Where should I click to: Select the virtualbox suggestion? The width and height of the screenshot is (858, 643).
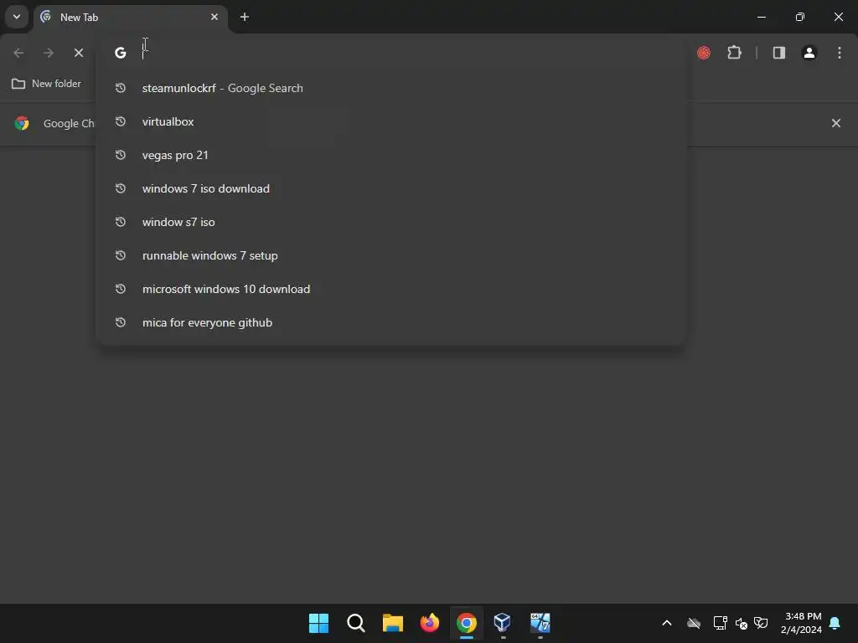pos(390,121)
